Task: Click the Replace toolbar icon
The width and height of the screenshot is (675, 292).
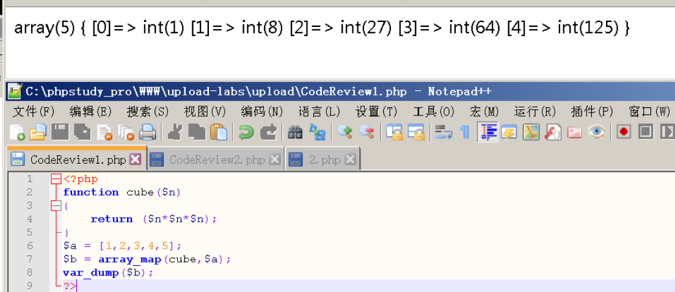Action: [x=318, y=132]
